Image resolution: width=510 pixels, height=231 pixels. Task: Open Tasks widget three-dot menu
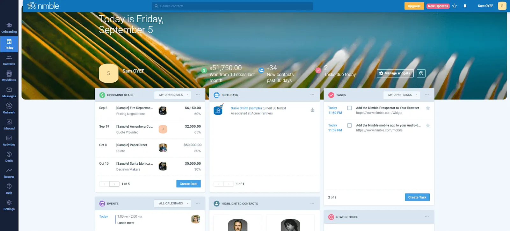point(427,95)
